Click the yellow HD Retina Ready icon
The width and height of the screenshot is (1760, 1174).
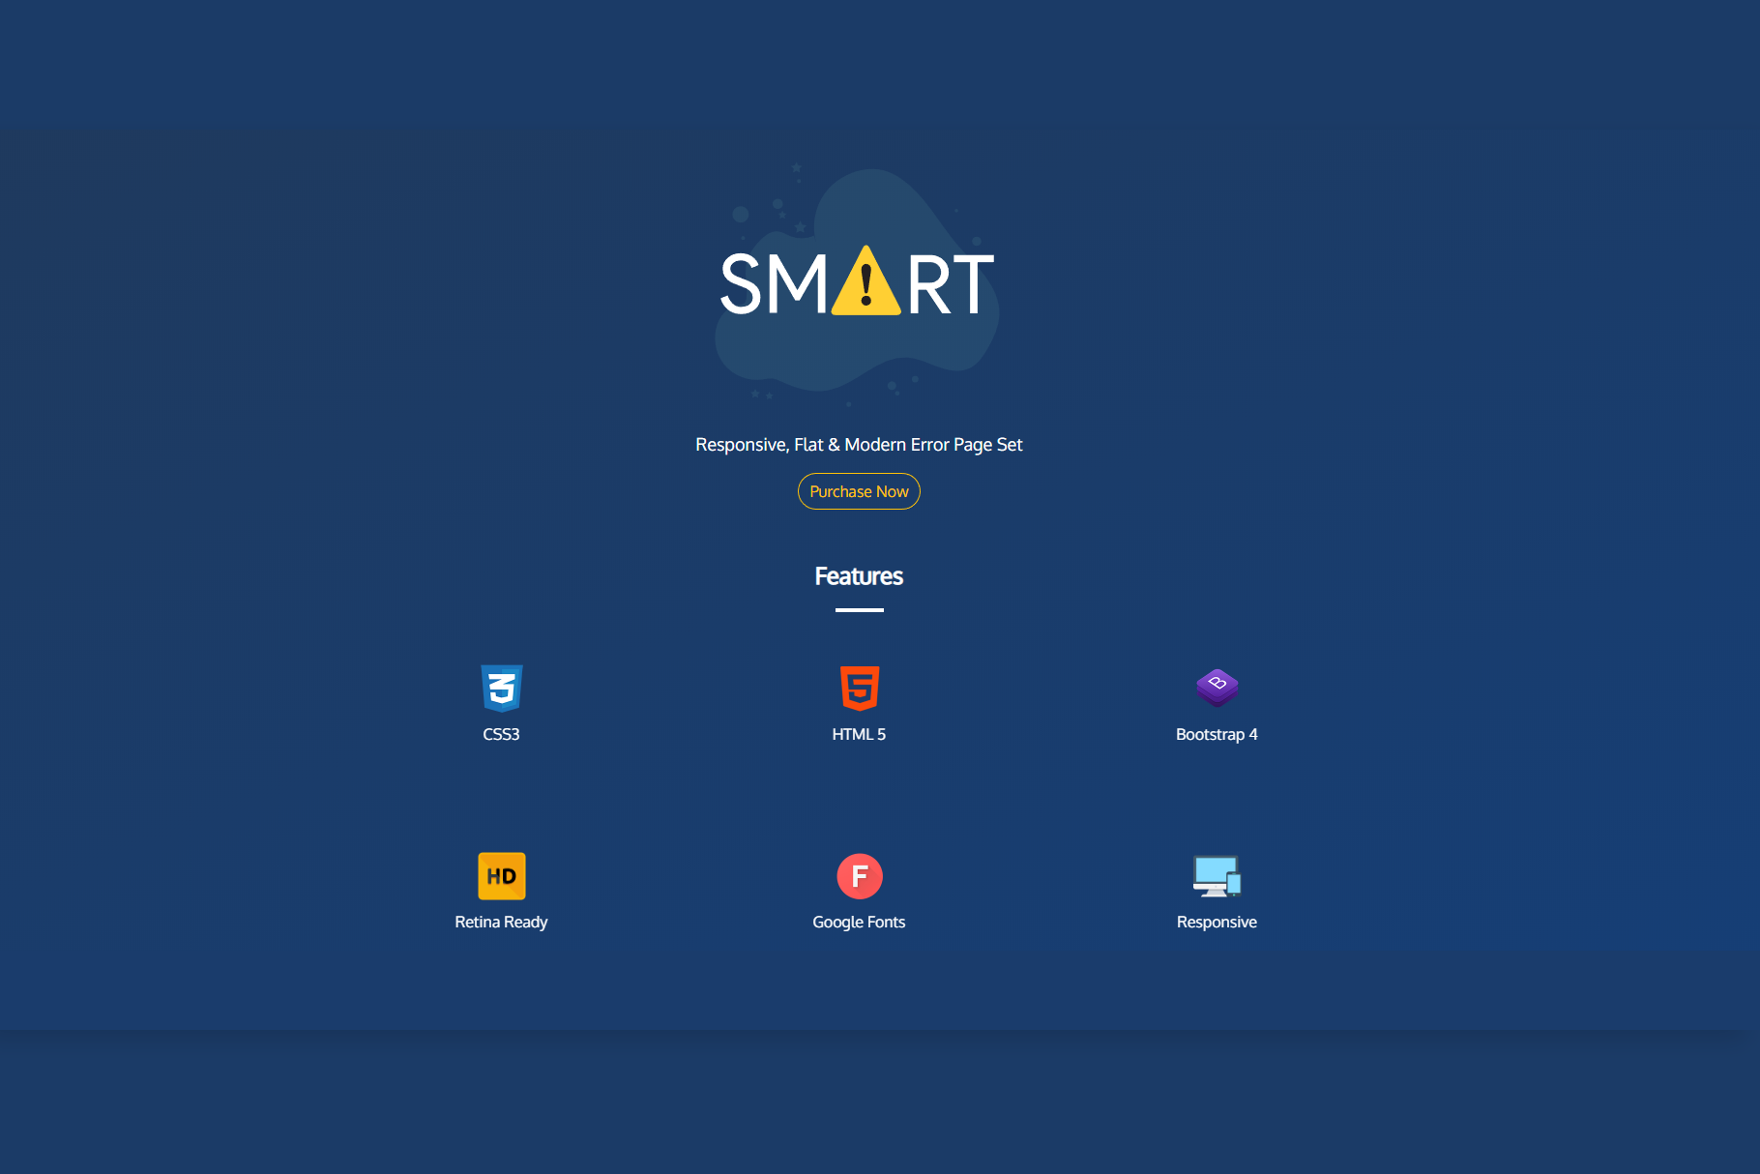[x=501, y=876]
